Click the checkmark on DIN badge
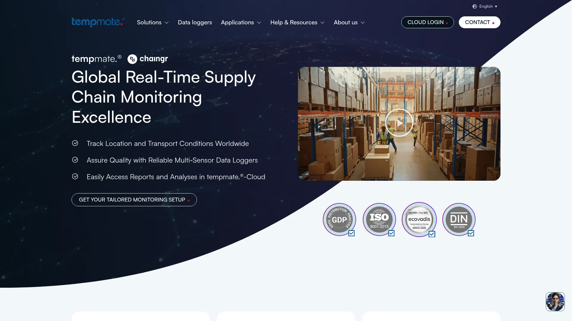The width and height of the screenshot is (572, 321). coord(471,233)
